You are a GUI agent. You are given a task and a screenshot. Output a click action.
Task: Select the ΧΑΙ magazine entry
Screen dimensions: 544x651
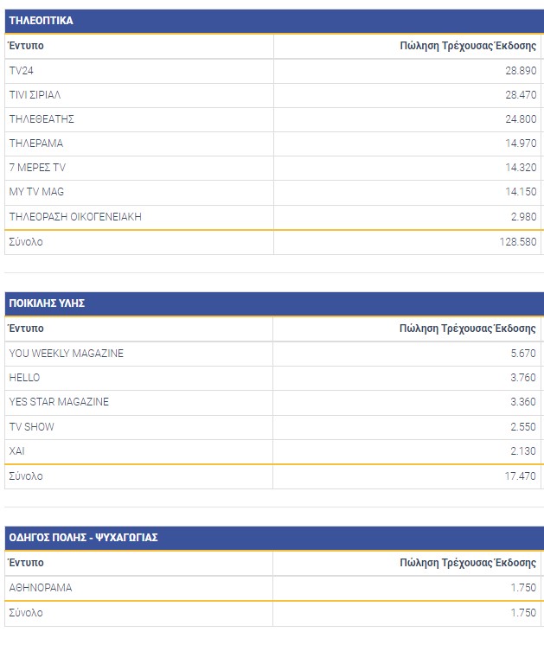pos(17,450)
